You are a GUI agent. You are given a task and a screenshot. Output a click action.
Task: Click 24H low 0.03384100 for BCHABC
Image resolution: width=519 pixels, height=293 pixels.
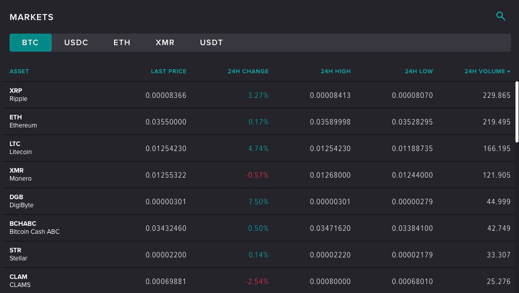[x=412, y=228]
